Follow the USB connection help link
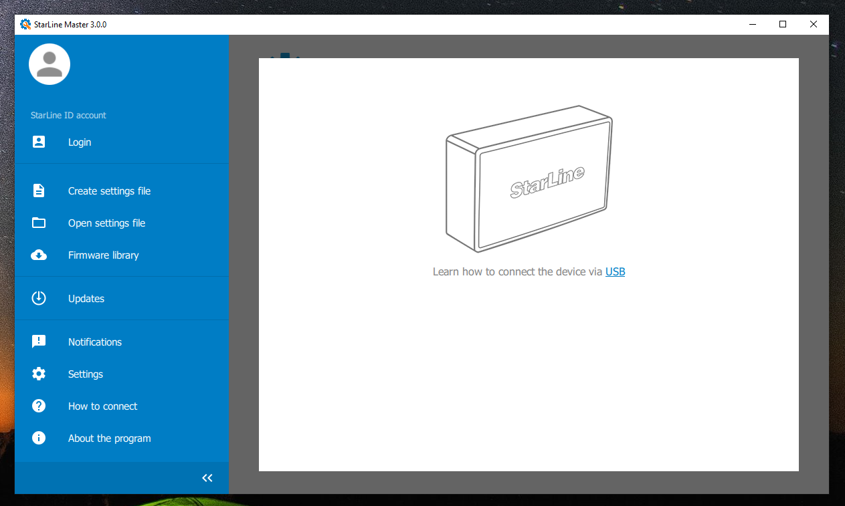This screenshot has height=506, width=845. pyautogui.click(x=615, y=272)
